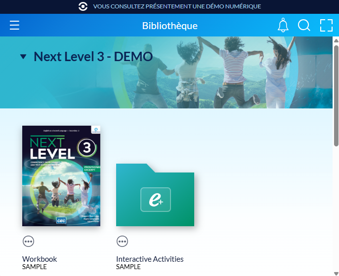Click the search magnifying glass icon
Screen dimensions: 339x276
tap(304, 26)
